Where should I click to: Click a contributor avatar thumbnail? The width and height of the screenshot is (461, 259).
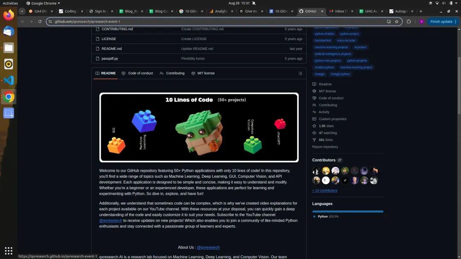[x=316, y=170]
